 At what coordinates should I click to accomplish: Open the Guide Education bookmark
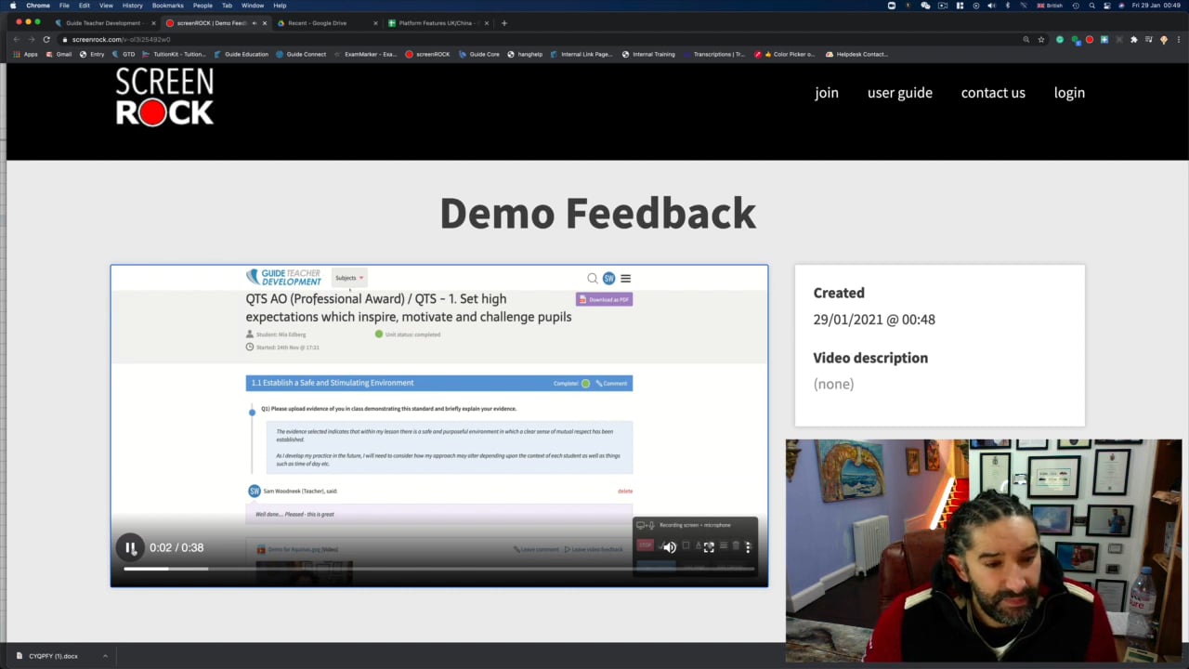tap(241, 54)
